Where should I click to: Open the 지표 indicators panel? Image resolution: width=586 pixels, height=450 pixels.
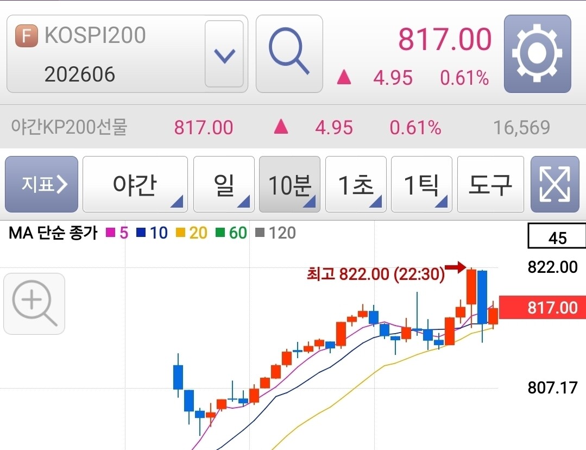pos(41,184)
